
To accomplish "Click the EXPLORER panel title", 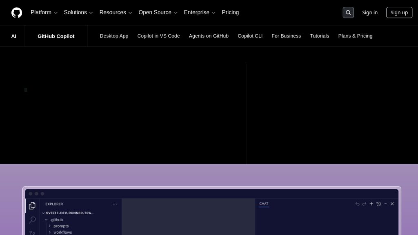I will coord(54,204).
